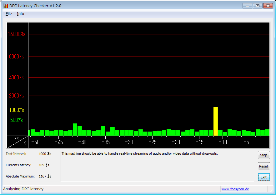Open the File menu
The image size is (276, 195).
9,14
